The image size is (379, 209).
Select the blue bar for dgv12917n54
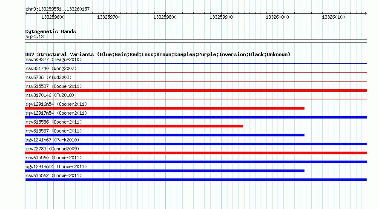196,117
